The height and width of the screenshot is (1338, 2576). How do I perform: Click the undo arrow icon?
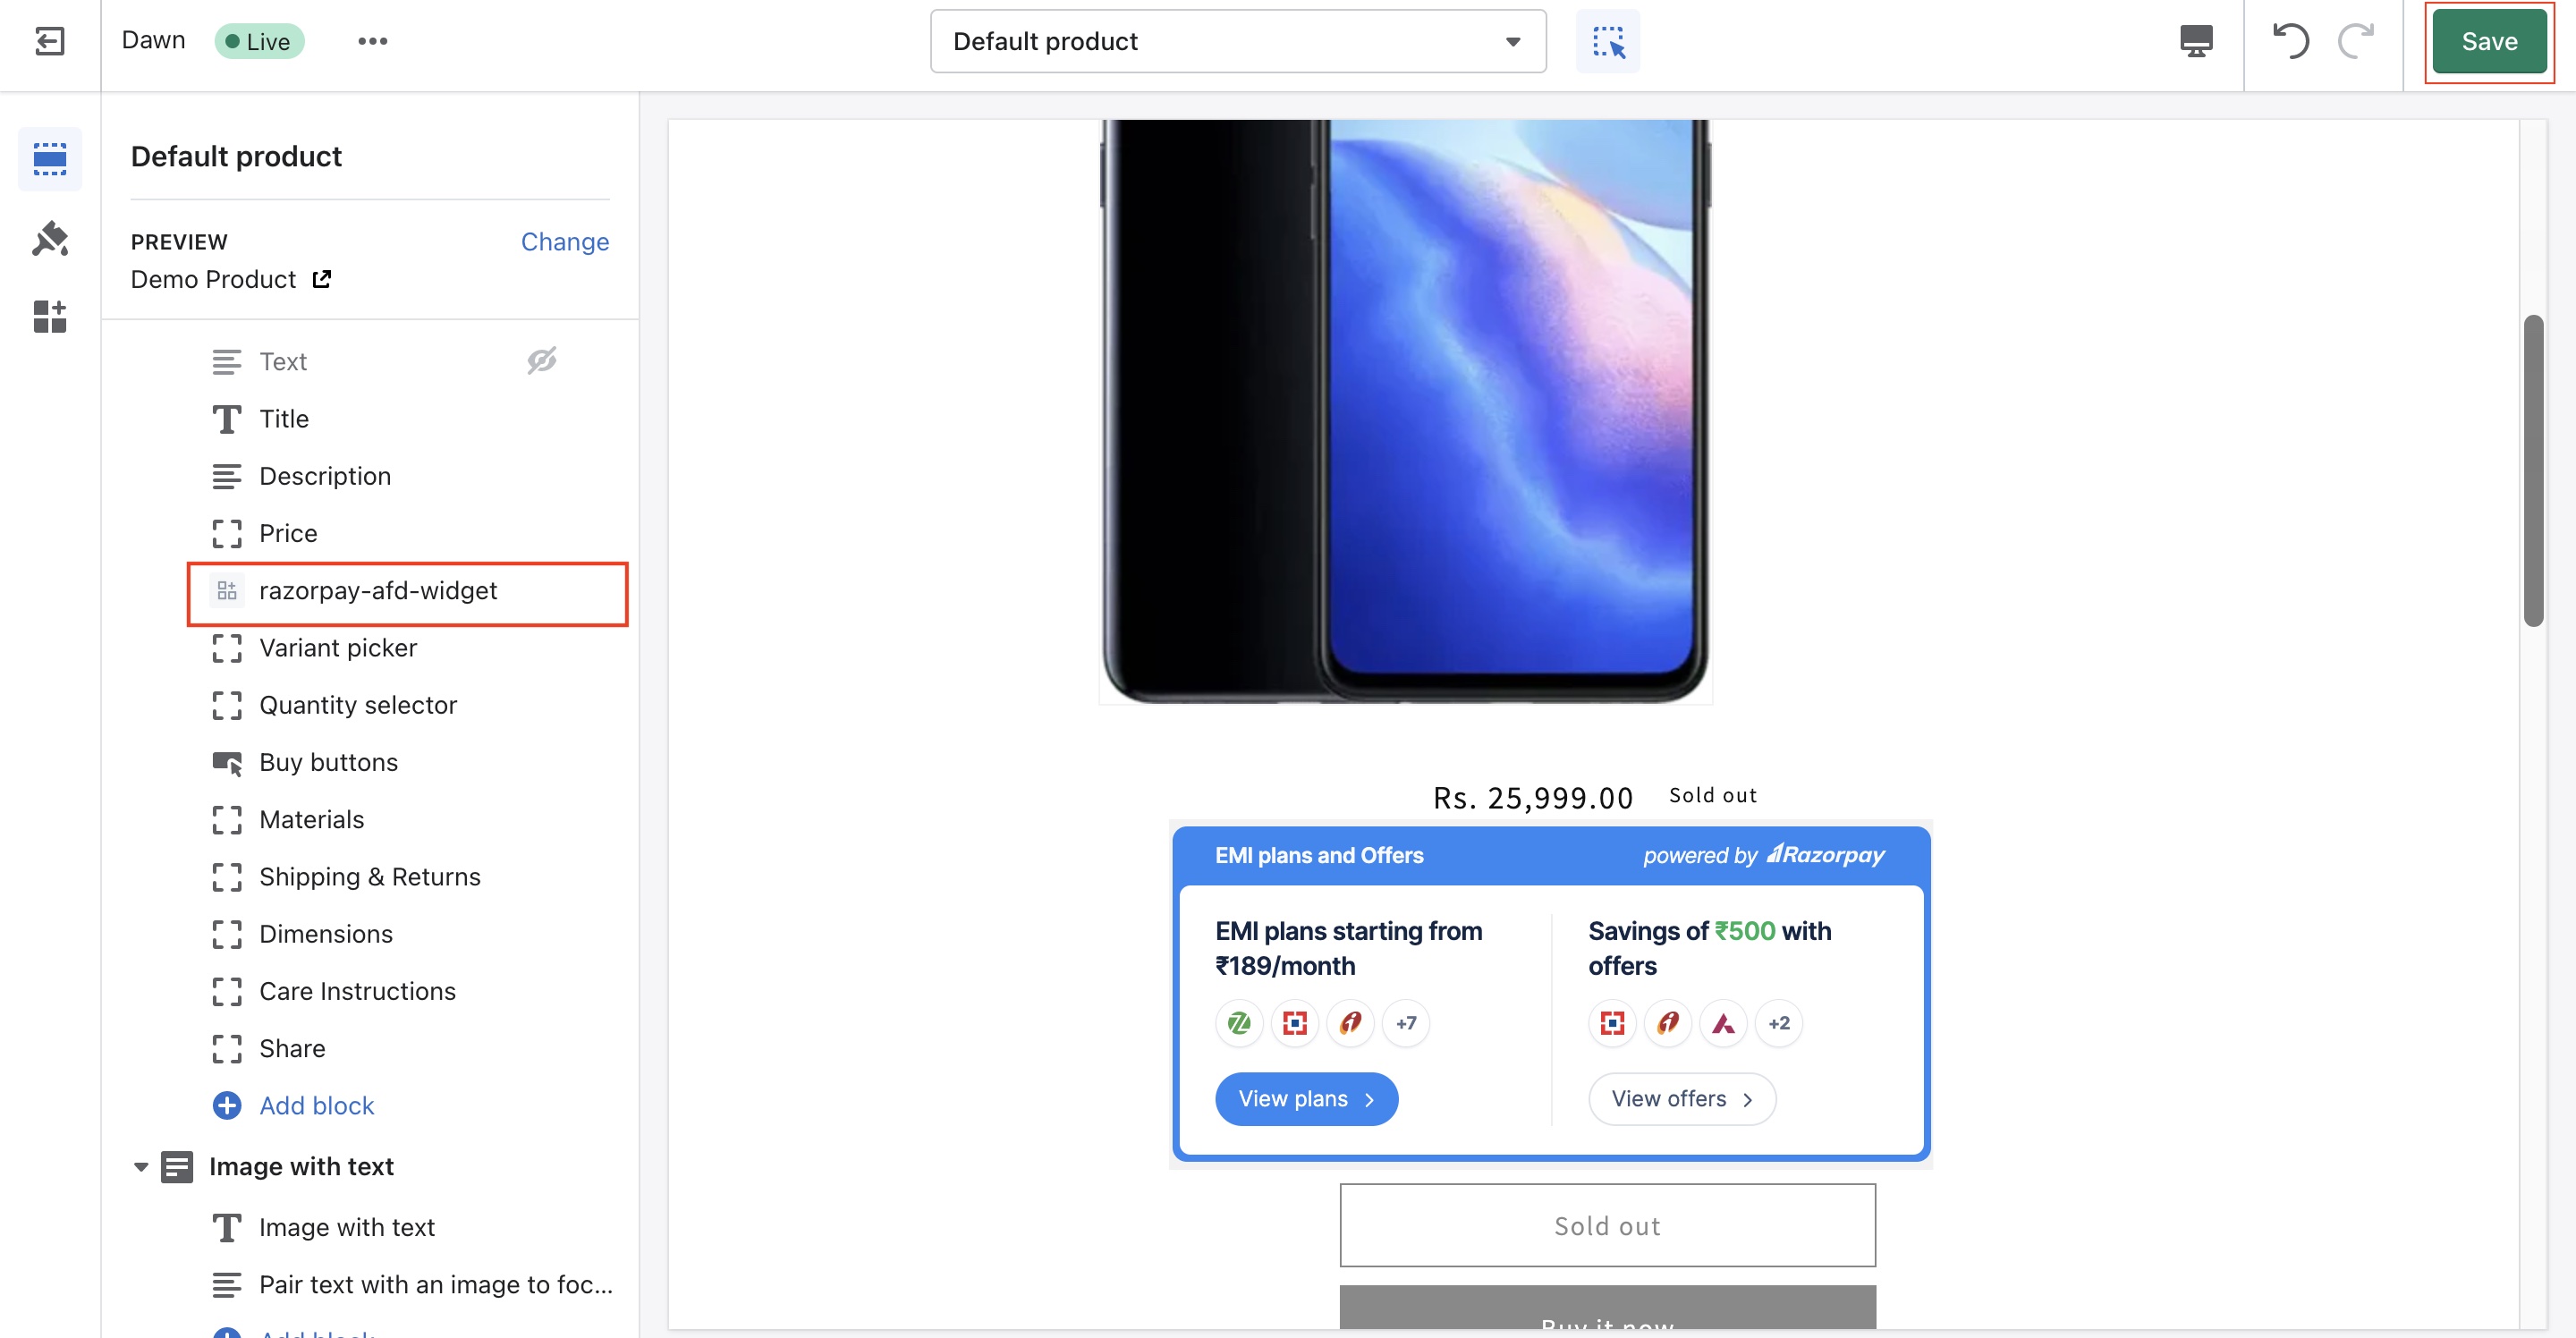click(x=2292, y=39)
